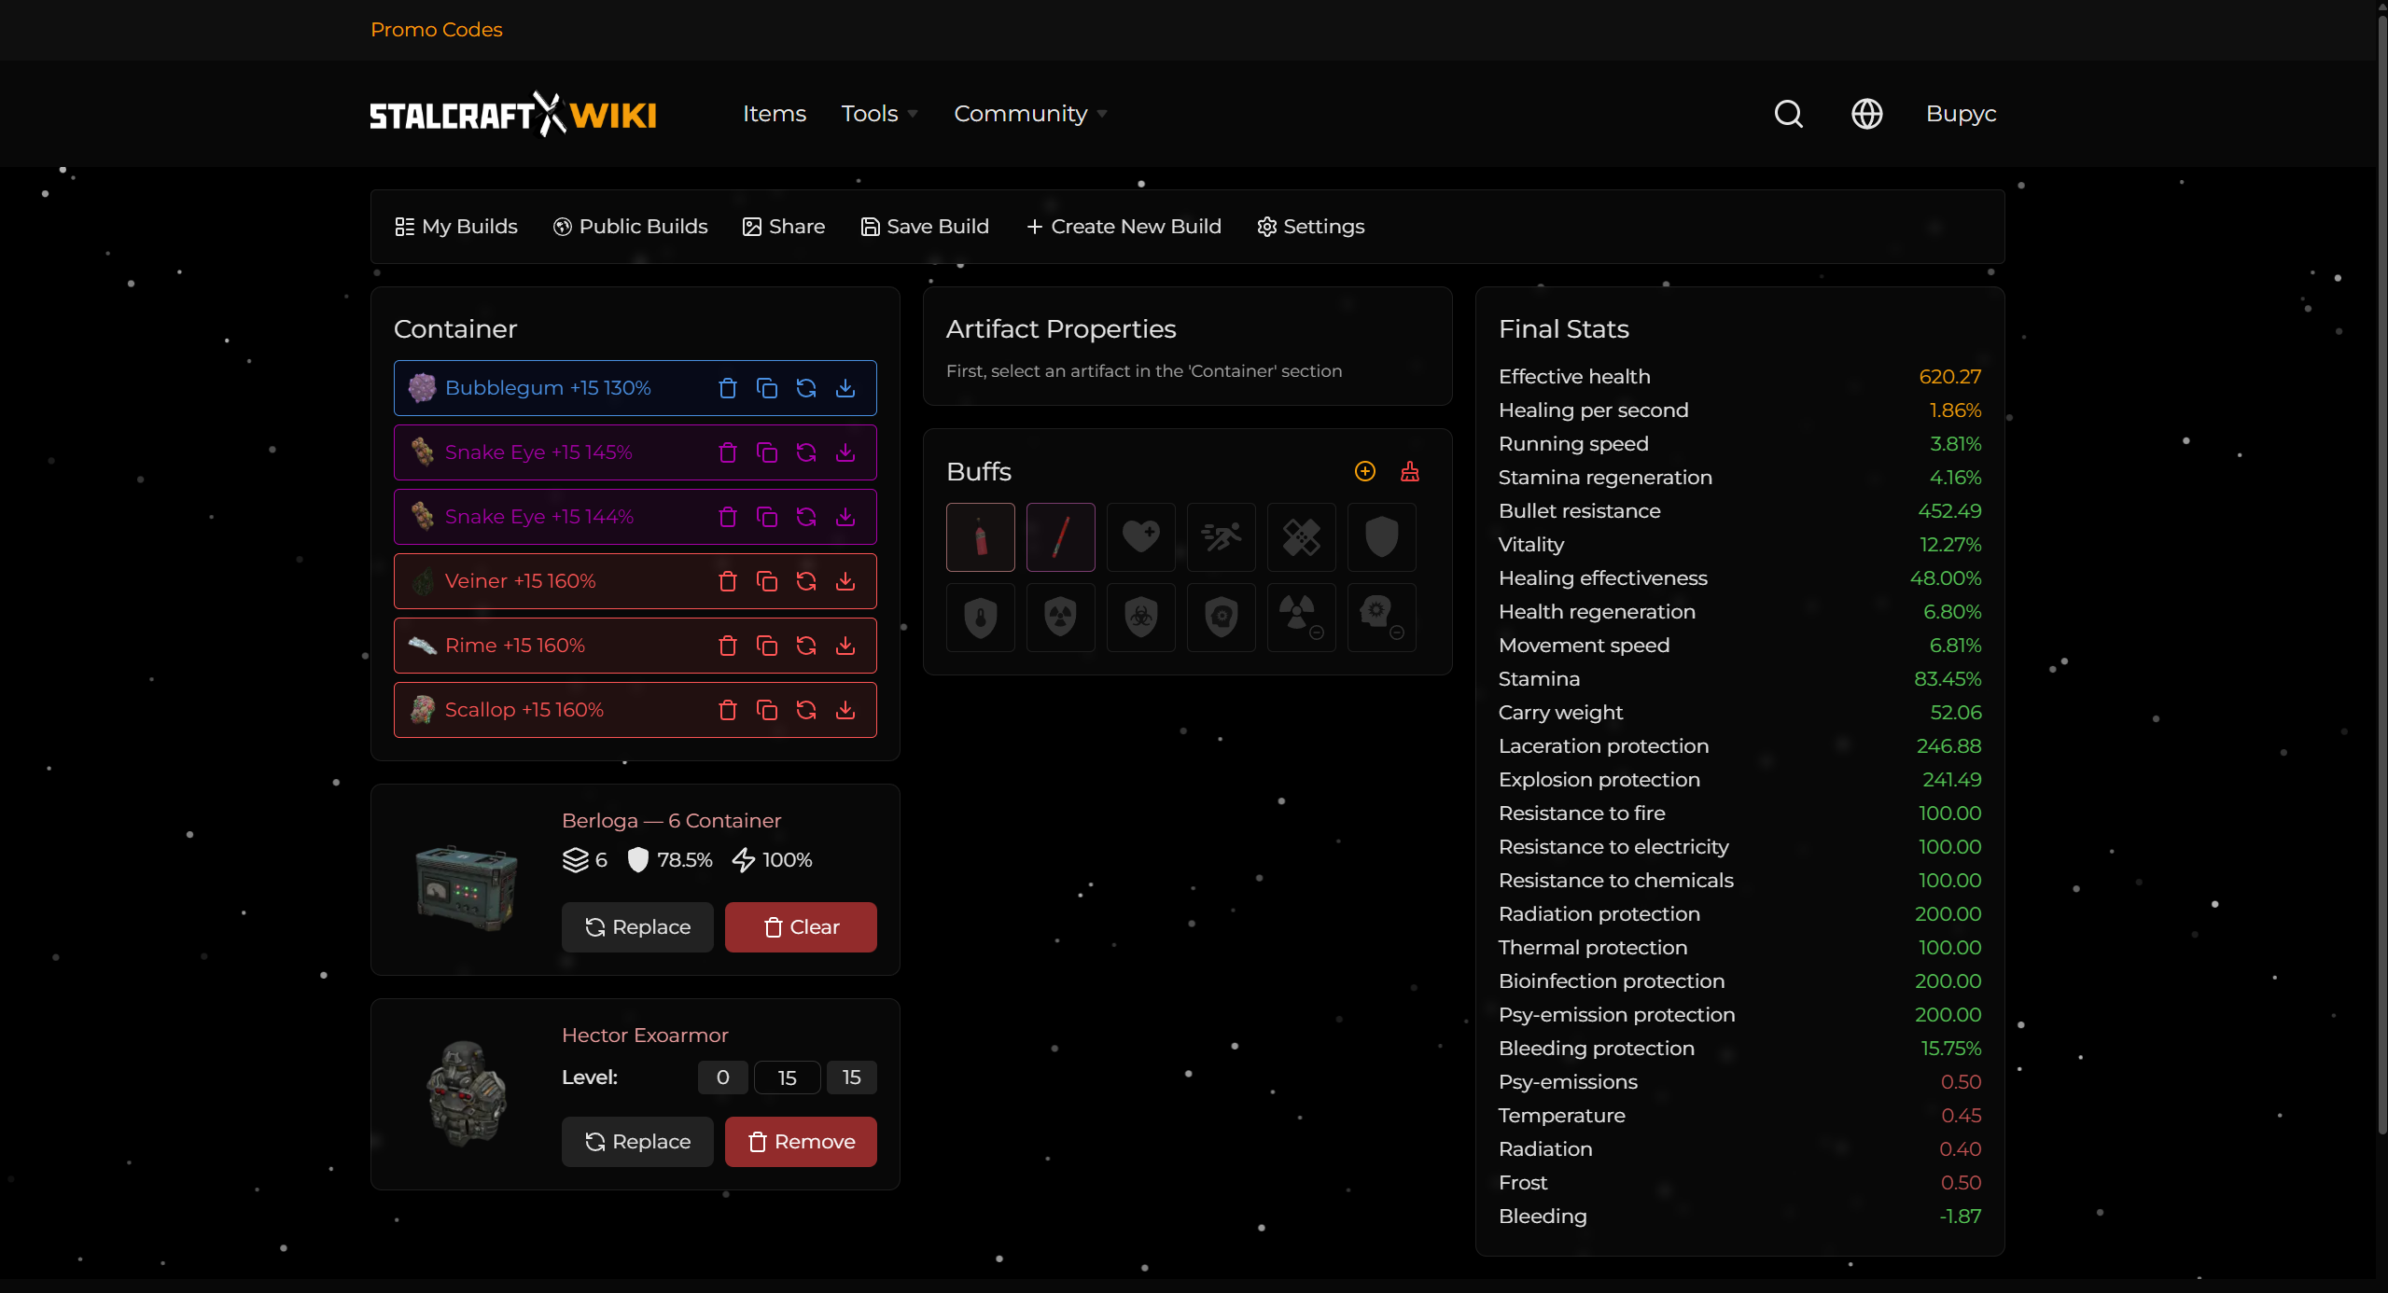Image resolution: width=2388 pixels, height=1293 pixels.
Task: Open the site search magnifier icon
Action: [x=1788, y=114]
